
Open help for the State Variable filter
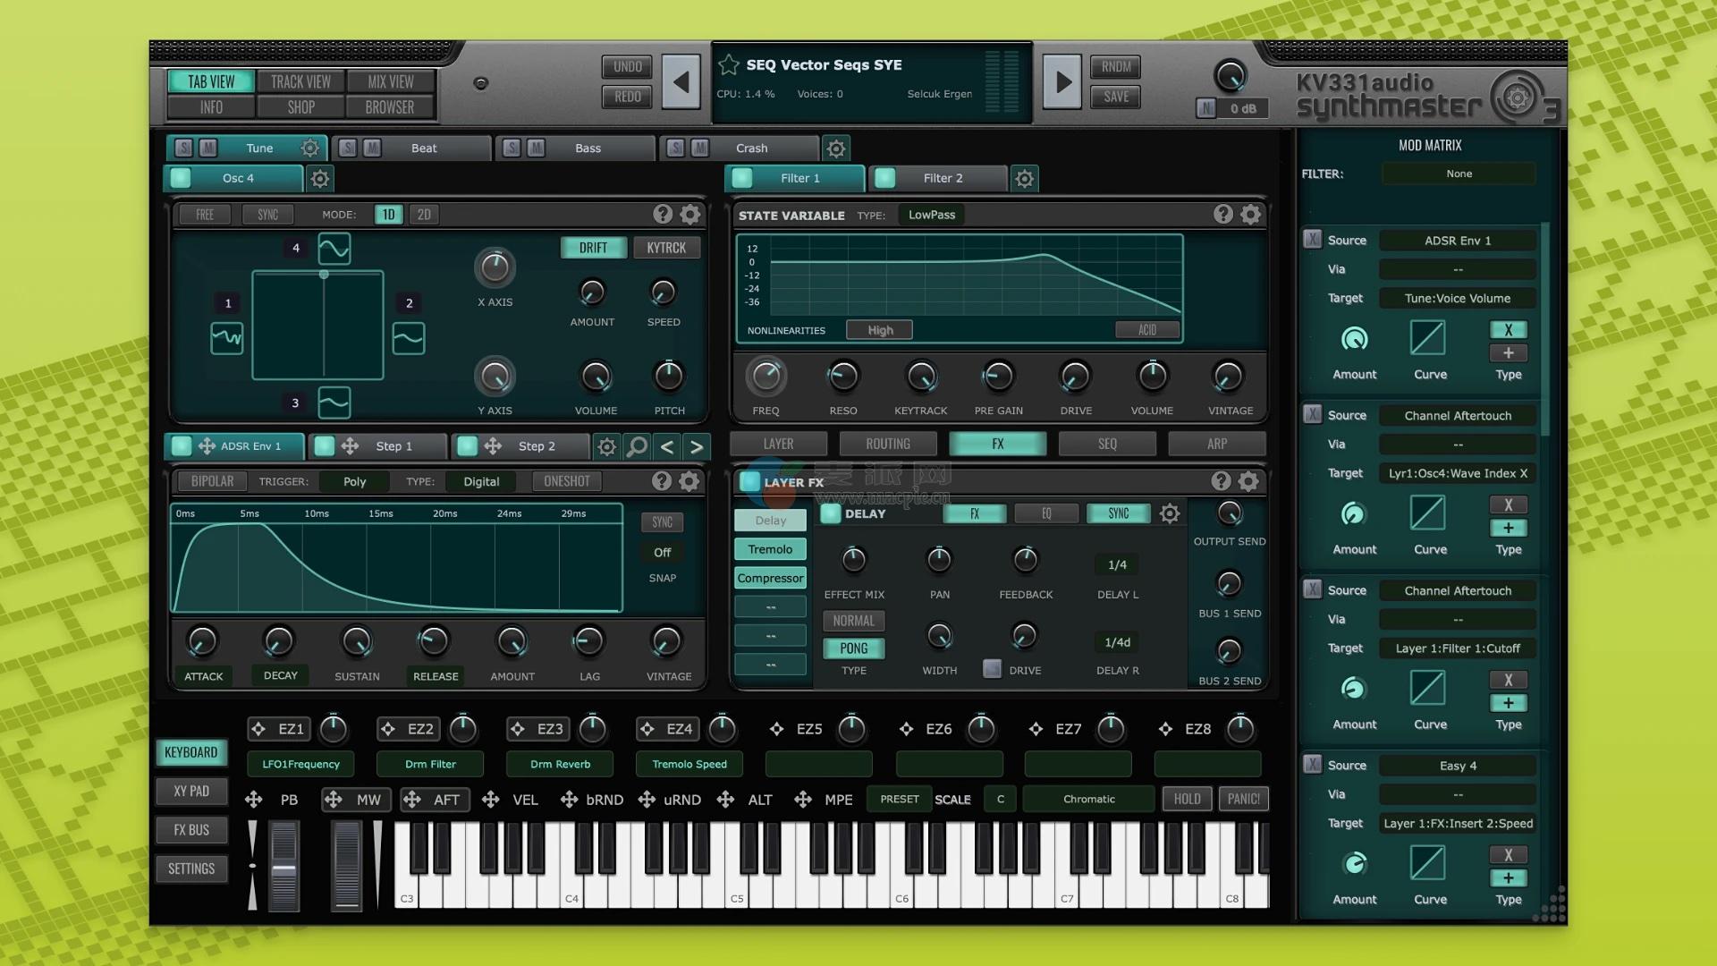[x=1222, y=215]
